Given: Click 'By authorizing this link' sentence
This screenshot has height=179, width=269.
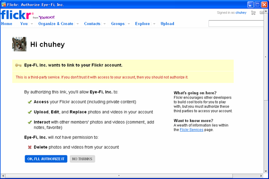Looking at the screenshot, I should click(x=71, y=92).
